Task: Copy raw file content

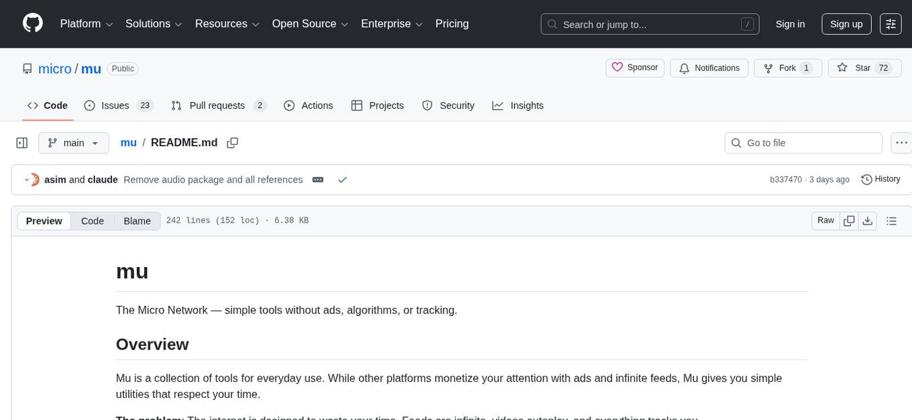Action: point(849,220)
